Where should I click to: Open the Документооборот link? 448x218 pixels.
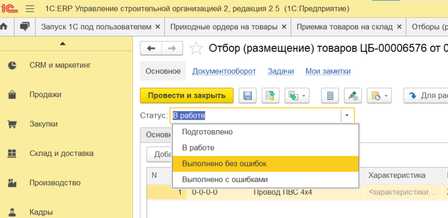(224, 71)
